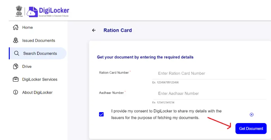This screenshot has height=140, width=271.
Task: Click the Drive files icon
Action: coord(15,67)
